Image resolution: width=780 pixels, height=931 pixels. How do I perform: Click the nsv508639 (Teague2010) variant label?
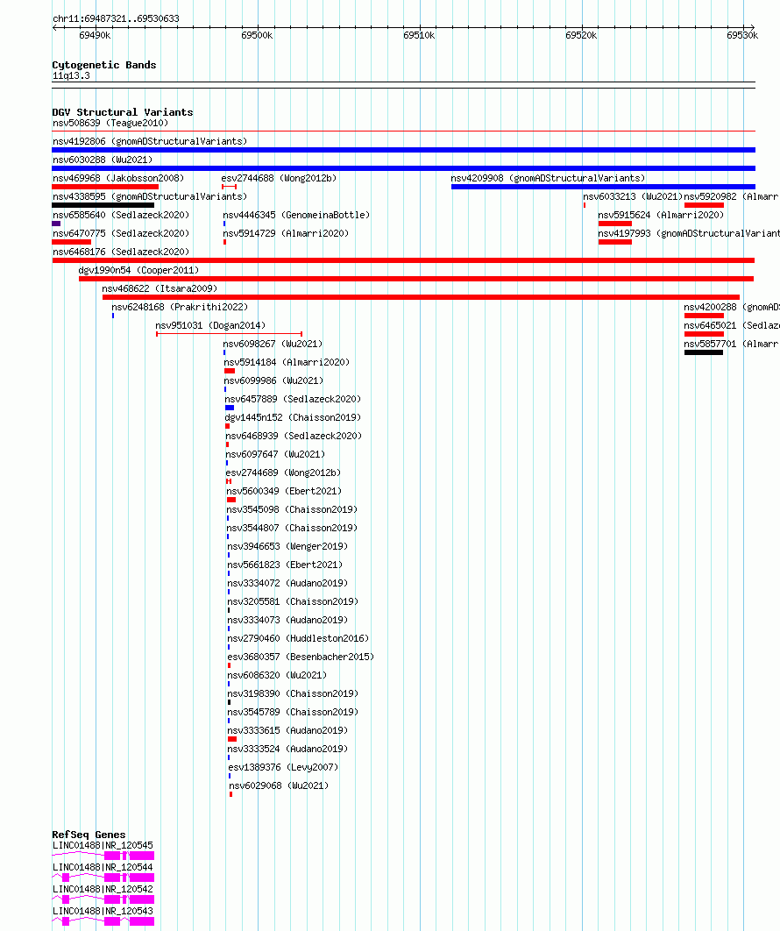tap(110, 123)
